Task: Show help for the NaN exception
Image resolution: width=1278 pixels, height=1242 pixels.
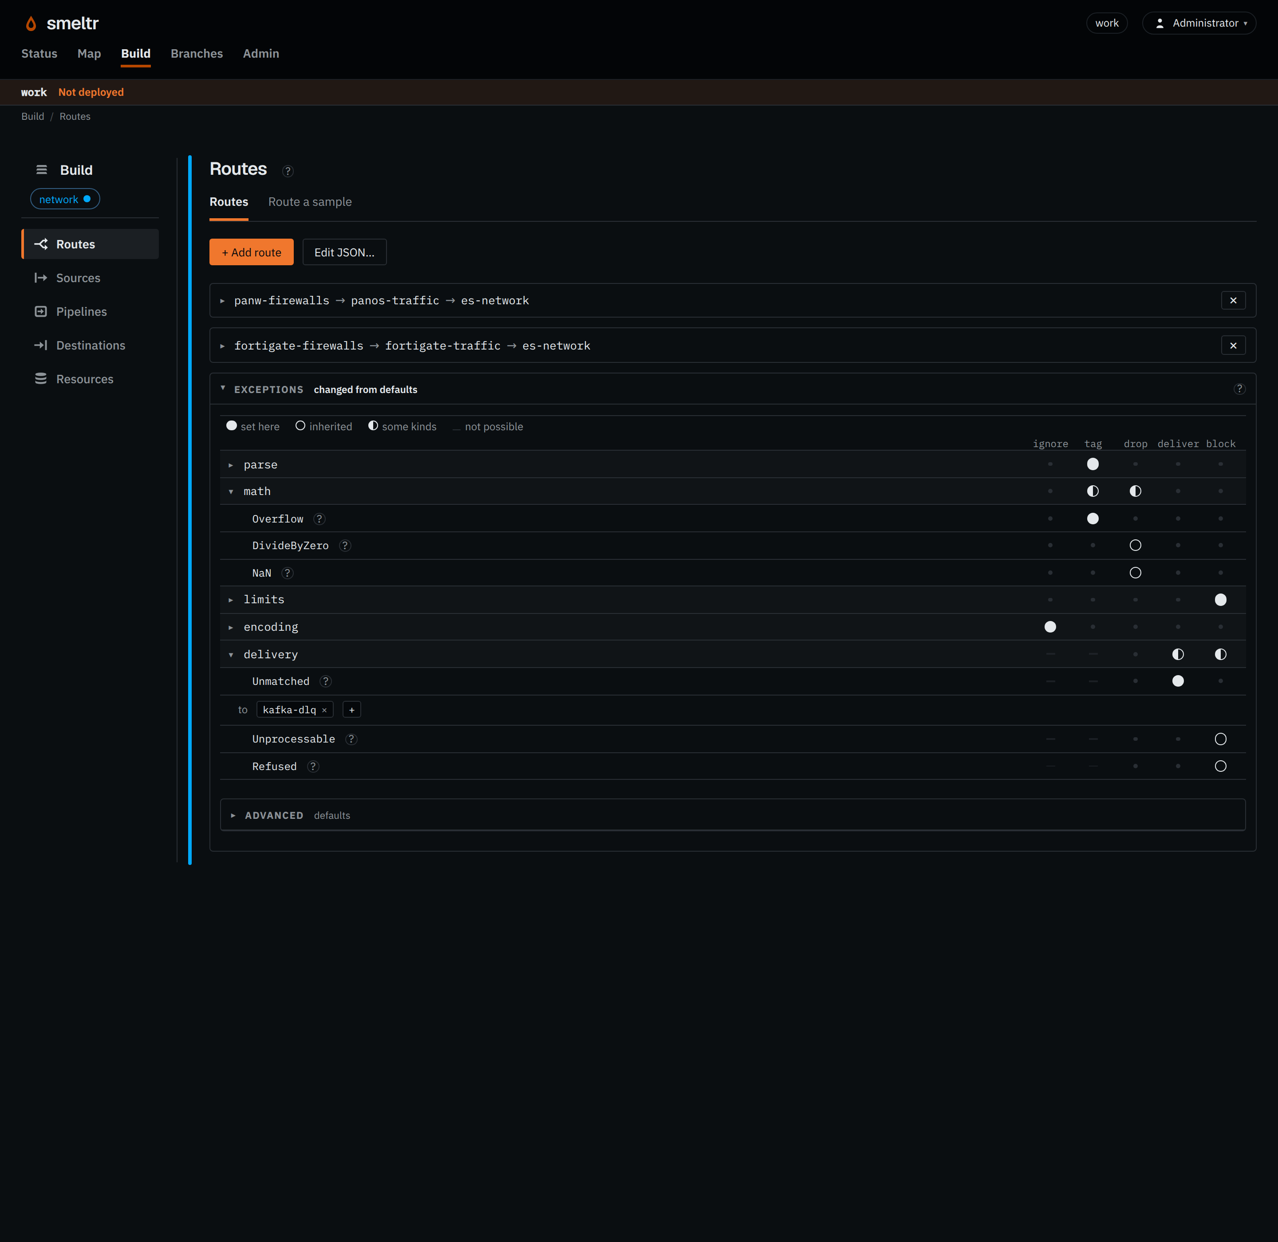Action: tap(287, 574)
